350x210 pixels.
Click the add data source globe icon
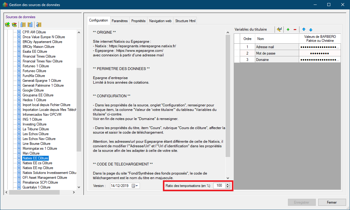tap(8, 25)
